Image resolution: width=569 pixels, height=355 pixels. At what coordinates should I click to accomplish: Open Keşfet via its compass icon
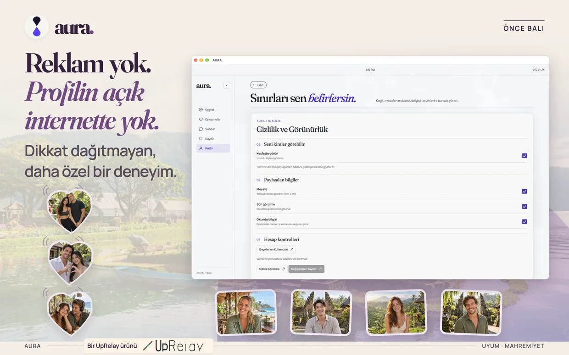pos(201,110)
